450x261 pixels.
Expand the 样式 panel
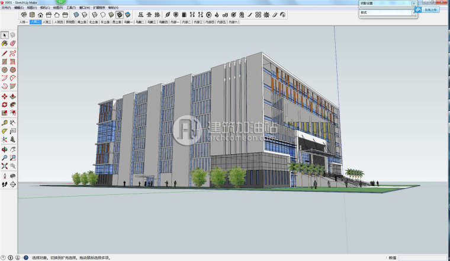tap(414, 12)
